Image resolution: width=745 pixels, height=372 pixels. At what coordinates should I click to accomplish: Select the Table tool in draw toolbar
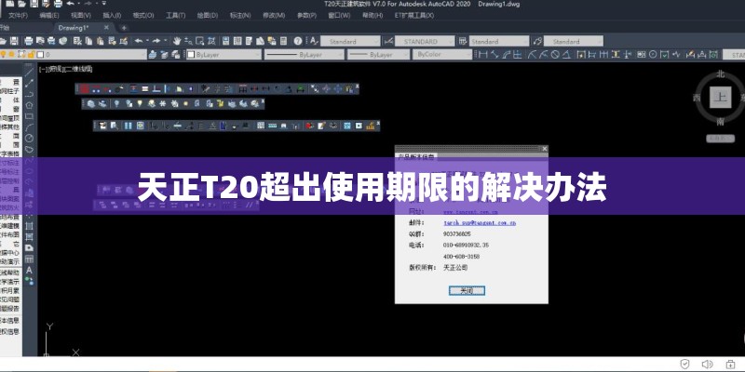click(29, 259)
